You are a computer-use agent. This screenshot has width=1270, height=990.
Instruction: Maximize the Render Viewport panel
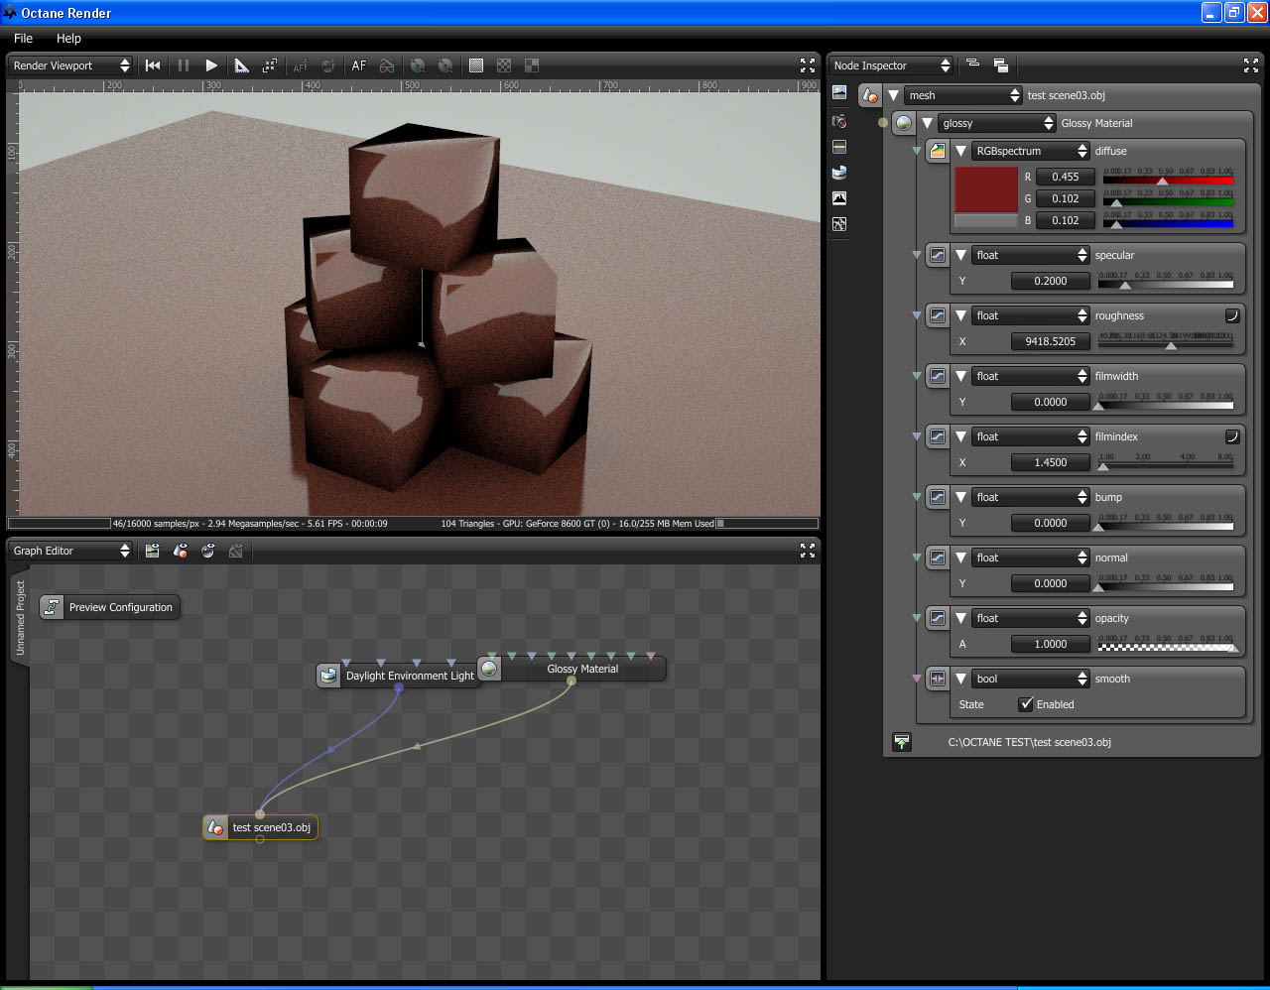pyautogui.click(x=808, y=65)
